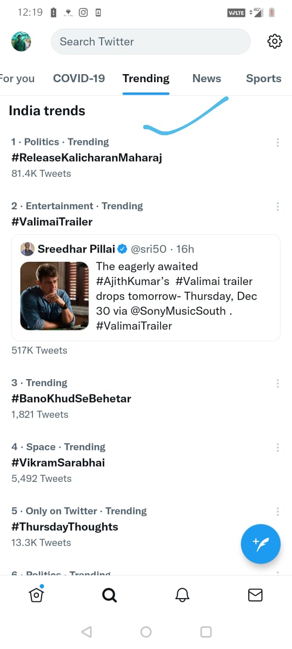Open more options for #ValimaiTrailer trend
This screenshot has width=292, height=649.
coord(277,207)
